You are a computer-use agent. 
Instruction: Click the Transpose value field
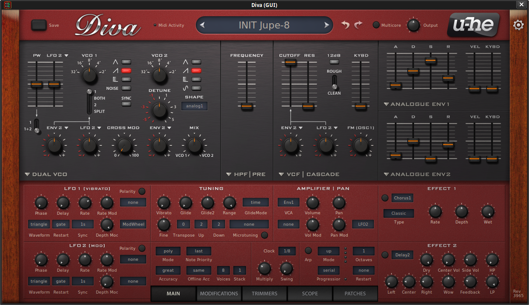(x=183, y=224)
